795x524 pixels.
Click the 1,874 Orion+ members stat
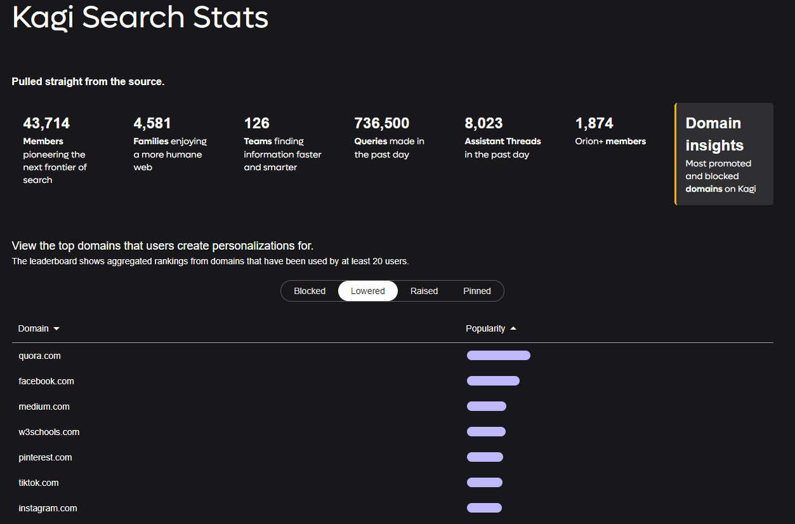click(x=610, y=131)
